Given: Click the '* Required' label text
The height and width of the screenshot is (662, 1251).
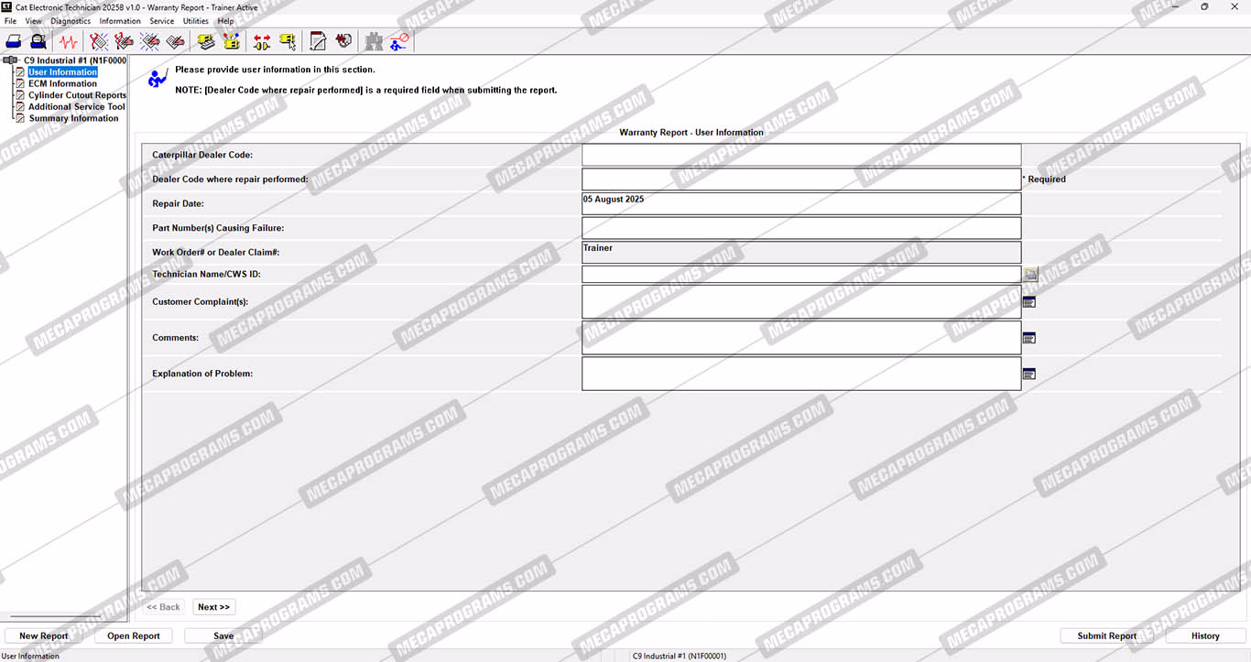Looking at the screenshot, I should [1044, 179].
